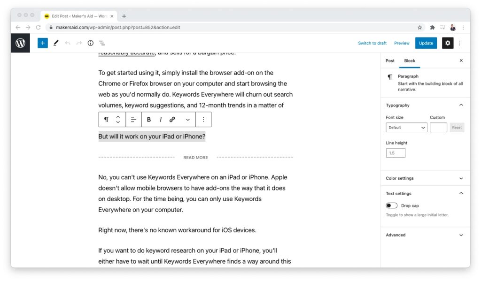Select the Block tab
481x281 pixels.
point(410,61)
